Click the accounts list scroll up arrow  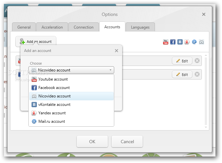tap(206, 56)
